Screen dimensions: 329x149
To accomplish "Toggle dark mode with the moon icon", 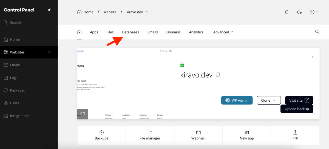I will (299, 12).
